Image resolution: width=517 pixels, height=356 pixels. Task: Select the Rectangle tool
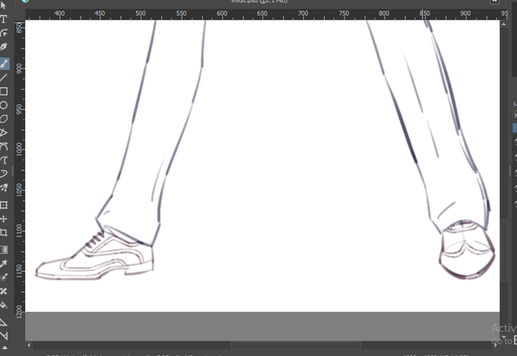4,91
